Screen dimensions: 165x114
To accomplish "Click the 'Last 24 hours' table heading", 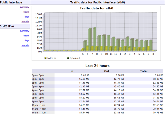I will [x=97, y=66].
